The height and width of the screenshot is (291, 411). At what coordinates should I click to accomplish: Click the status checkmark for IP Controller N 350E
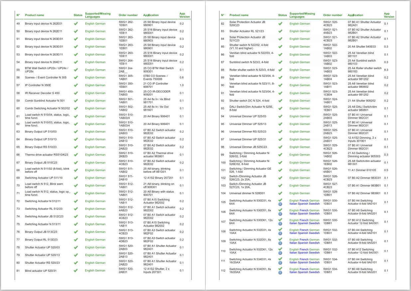pyautogui.click(x=76, y=85)
